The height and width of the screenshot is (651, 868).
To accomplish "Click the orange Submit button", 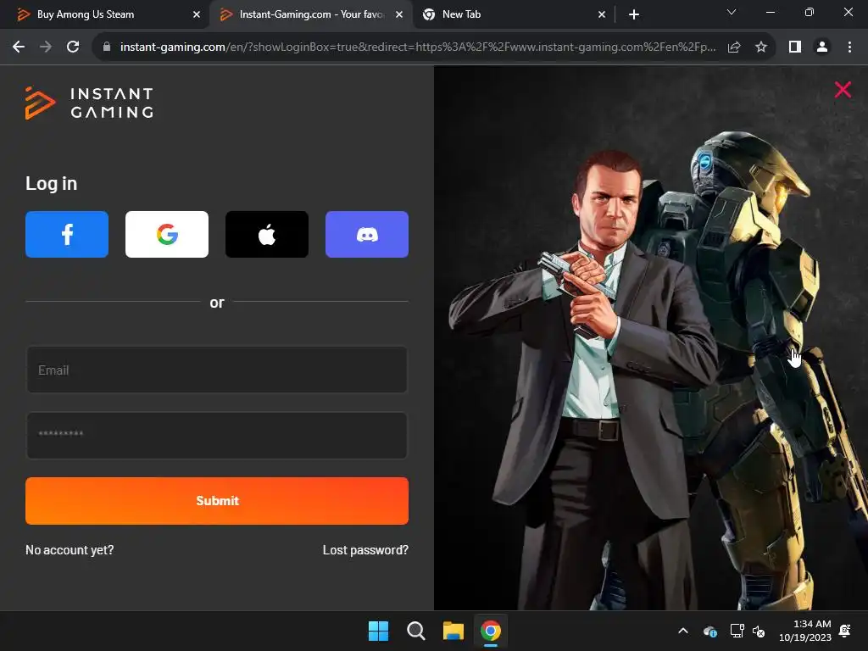I will [x=217, y=500].
